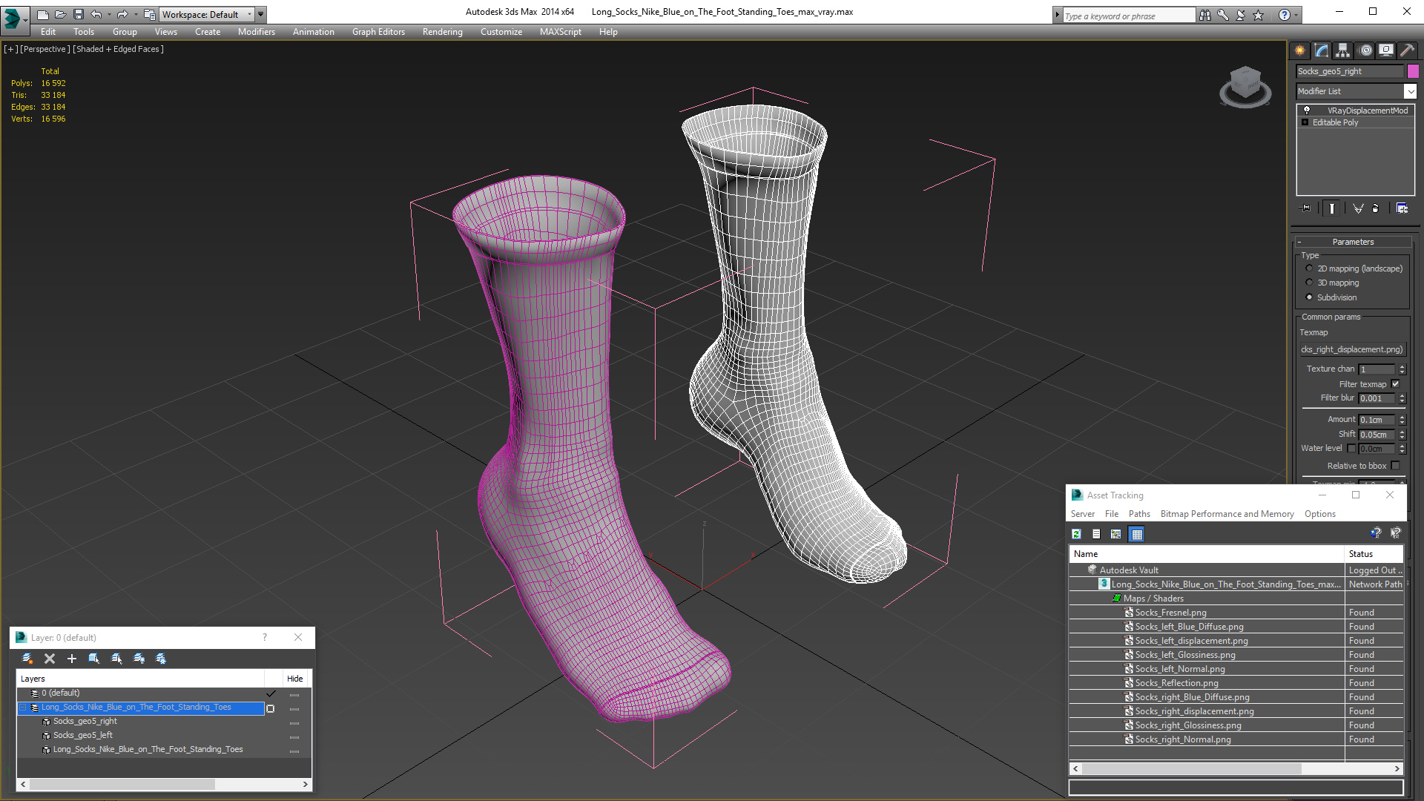
Task: Click Create New Layer icon
Action: pyautogui.click(x=27, y=659)
